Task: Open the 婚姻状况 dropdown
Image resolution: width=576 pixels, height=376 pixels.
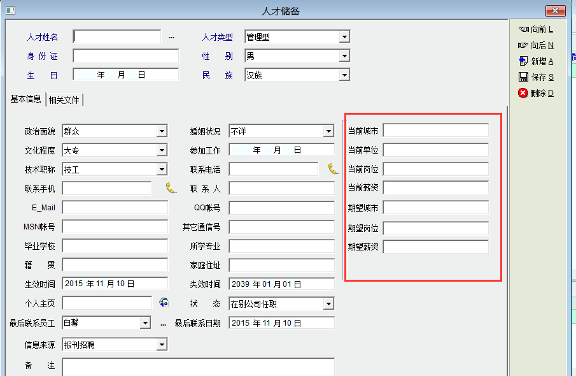Action: (x=328, y=131)
